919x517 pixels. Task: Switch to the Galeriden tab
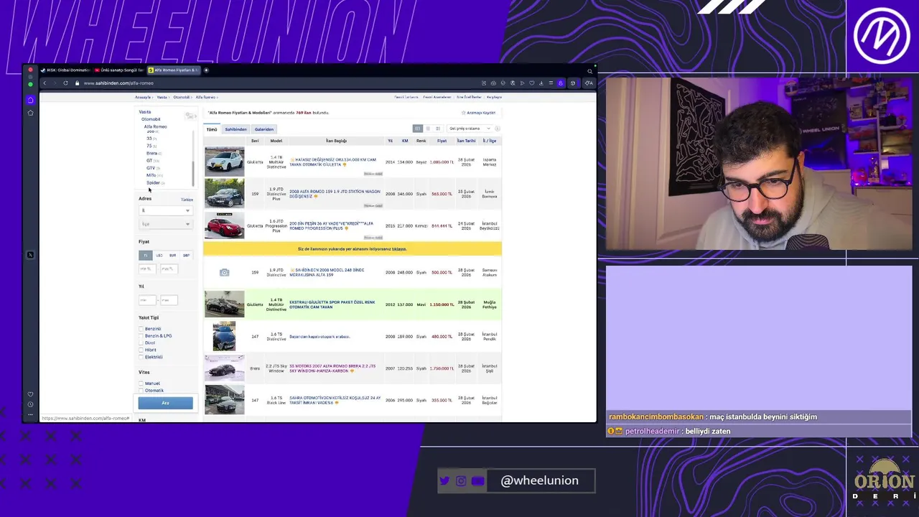pos(263,129)
